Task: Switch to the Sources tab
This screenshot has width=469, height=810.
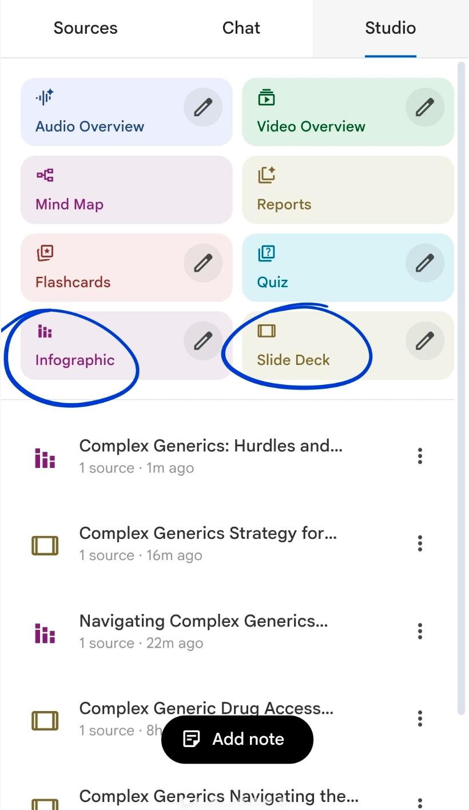Action: [85, 28]
